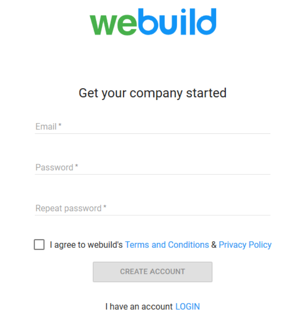Click the Email placeholder label
The width and height of the screenshot is (301, 324).
pos(46,127)
